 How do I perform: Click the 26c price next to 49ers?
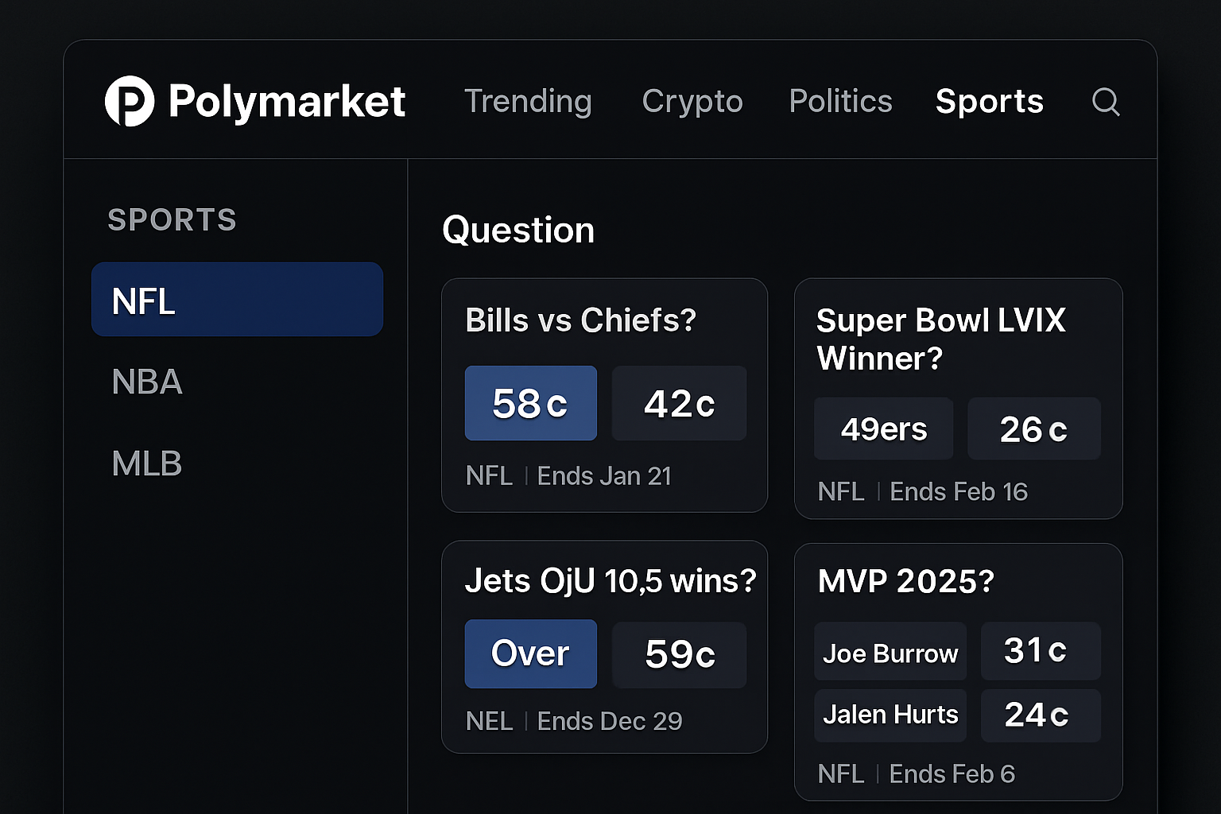click(1033, 428)
